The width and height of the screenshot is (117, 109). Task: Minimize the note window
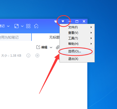pos(70,21)
